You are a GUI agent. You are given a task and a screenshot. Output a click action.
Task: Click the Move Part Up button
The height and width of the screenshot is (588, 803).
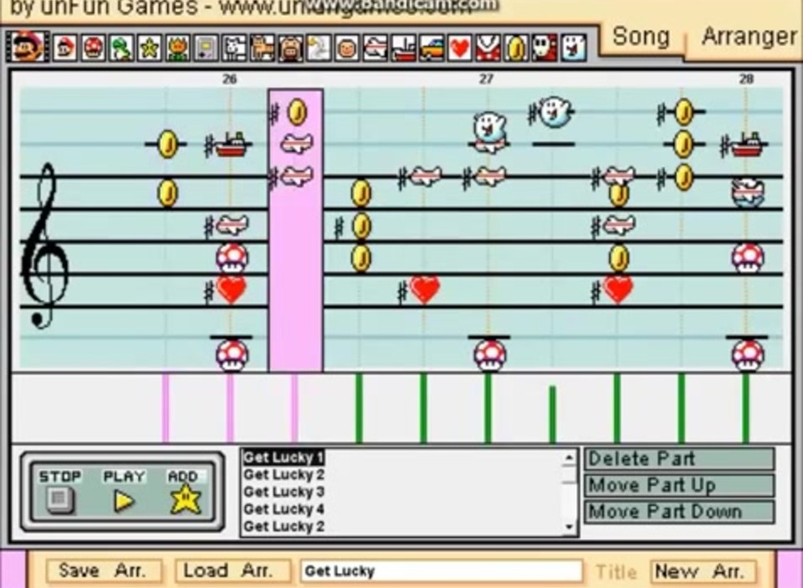click(x=679, y=485)
